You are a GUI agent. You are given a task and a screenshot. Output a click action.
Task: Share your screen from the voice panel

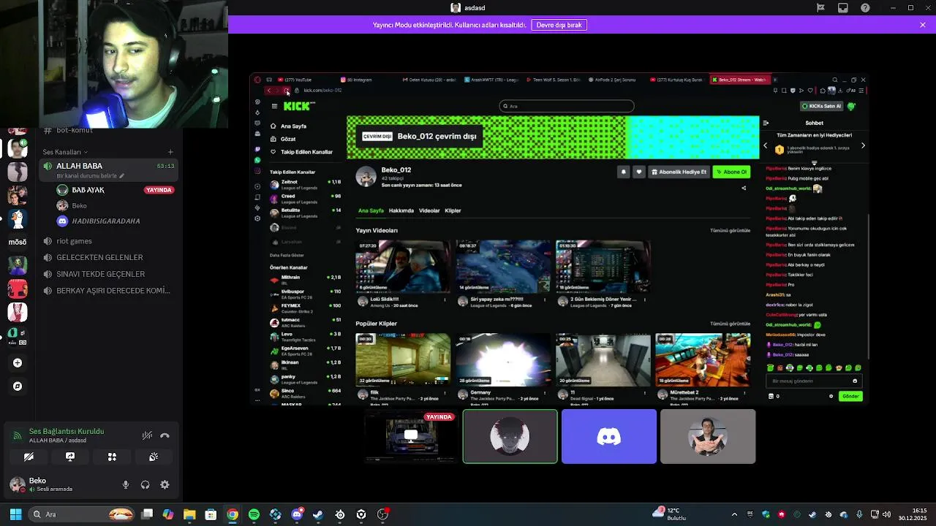pos(70,457)
